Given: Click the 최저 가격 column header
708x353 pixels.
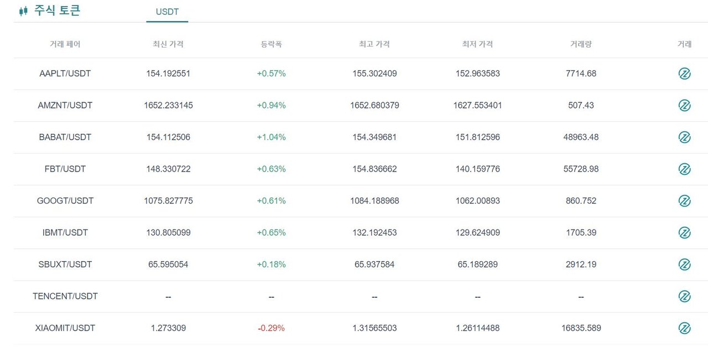Looking at the screenshot, I should (x=477, y=44).
